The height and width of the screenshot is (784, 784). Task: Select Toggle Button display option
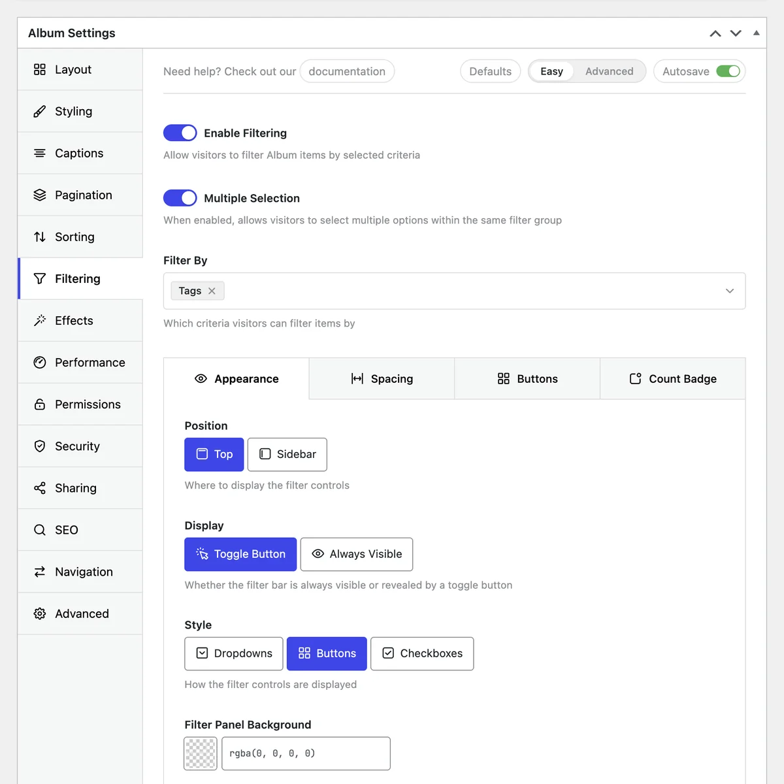[240, 554]
